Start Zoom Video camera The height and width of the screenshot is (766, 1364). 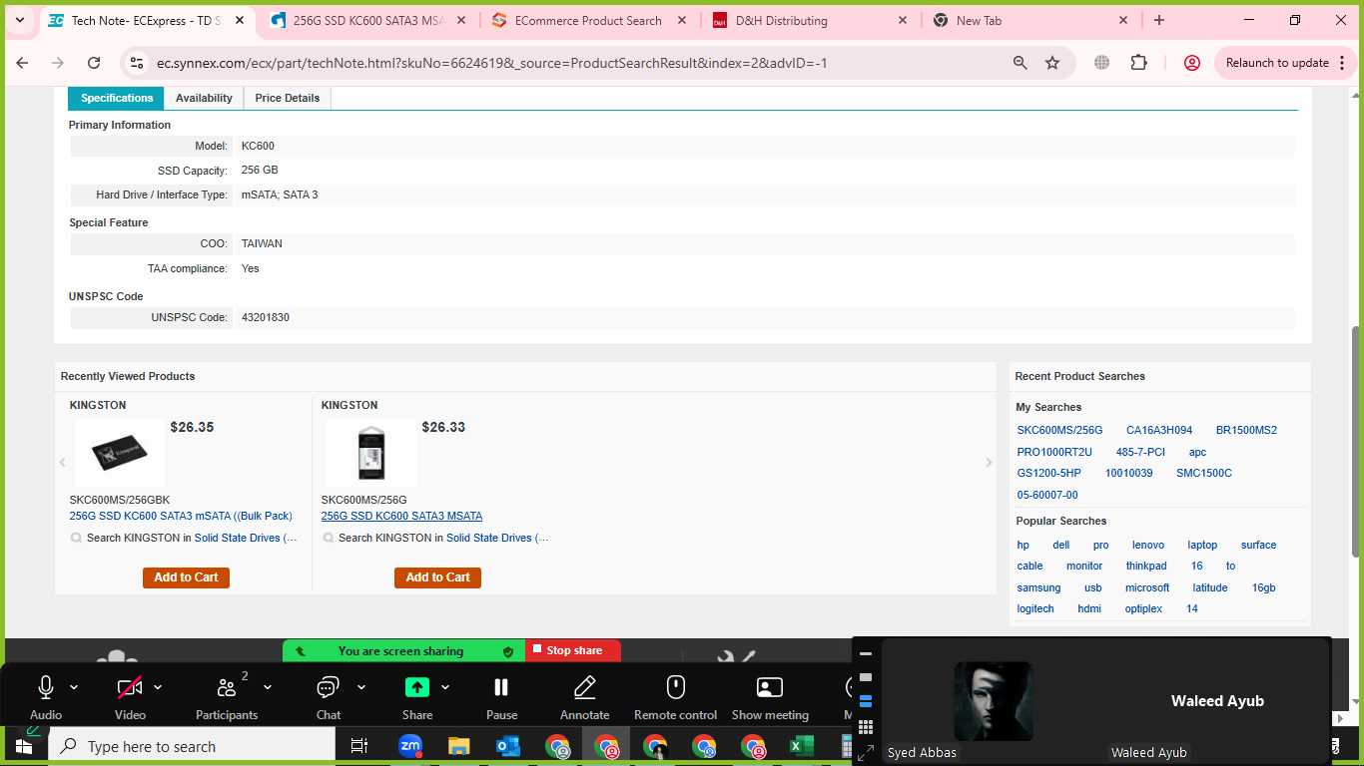click(130, 697)
